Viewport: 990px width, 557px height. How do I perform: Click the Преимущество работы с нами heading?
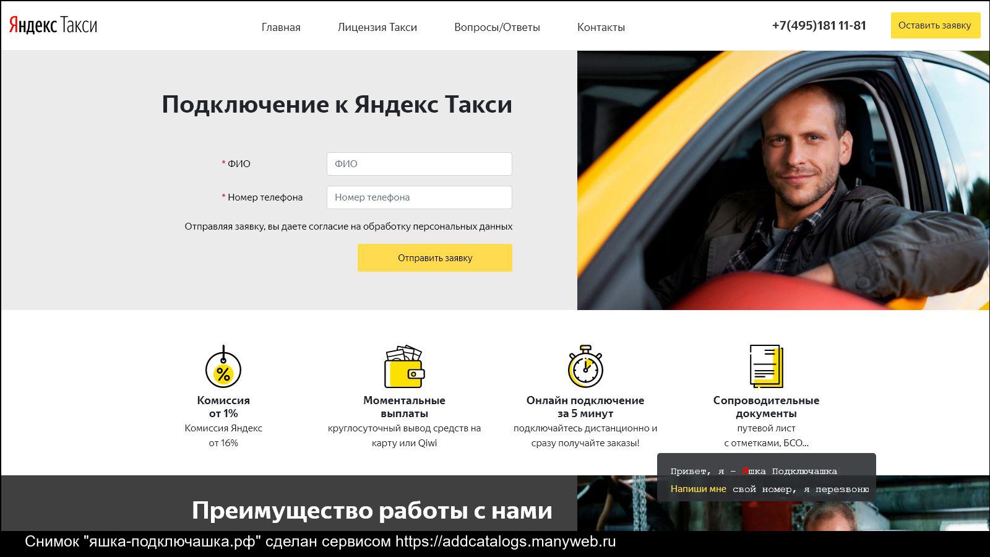point(372,511)
